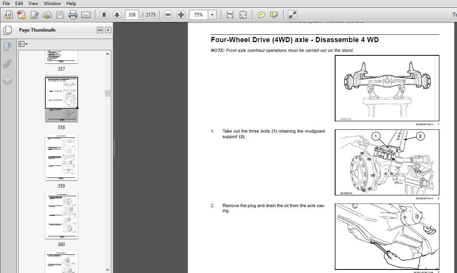Click step 2 text about draining oil
Viewport: 457px width, 273px height.
click(274, 208)
